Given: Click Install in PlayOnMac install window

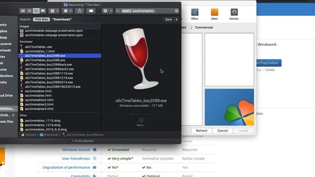Looking at the screenshot, I should pyautogui.click(x=243, y=131).
